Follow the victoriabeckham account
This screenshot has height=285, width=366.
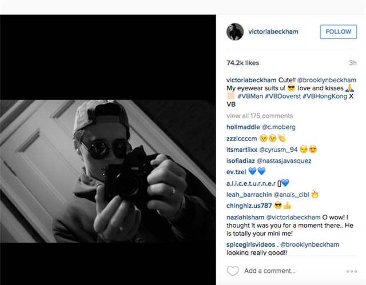coord(338,31)
